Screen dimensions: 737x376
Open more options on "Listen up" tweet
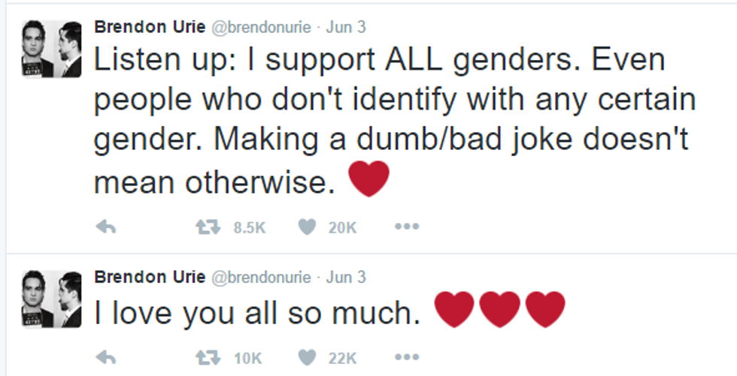click(x=406, y=227)
